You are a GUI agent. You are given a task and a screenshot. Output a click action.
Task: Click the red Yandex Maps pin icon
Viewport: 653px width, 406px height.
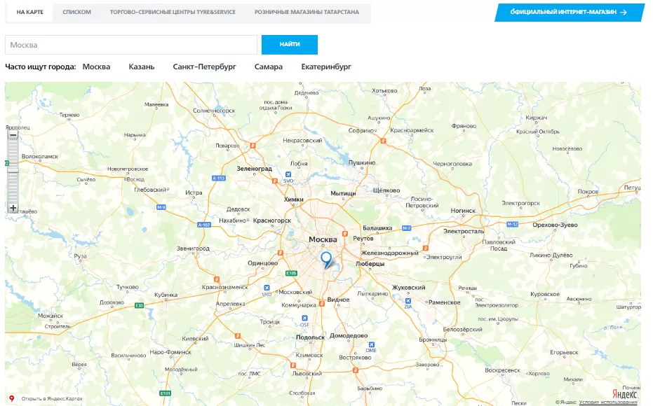[11, 398]
